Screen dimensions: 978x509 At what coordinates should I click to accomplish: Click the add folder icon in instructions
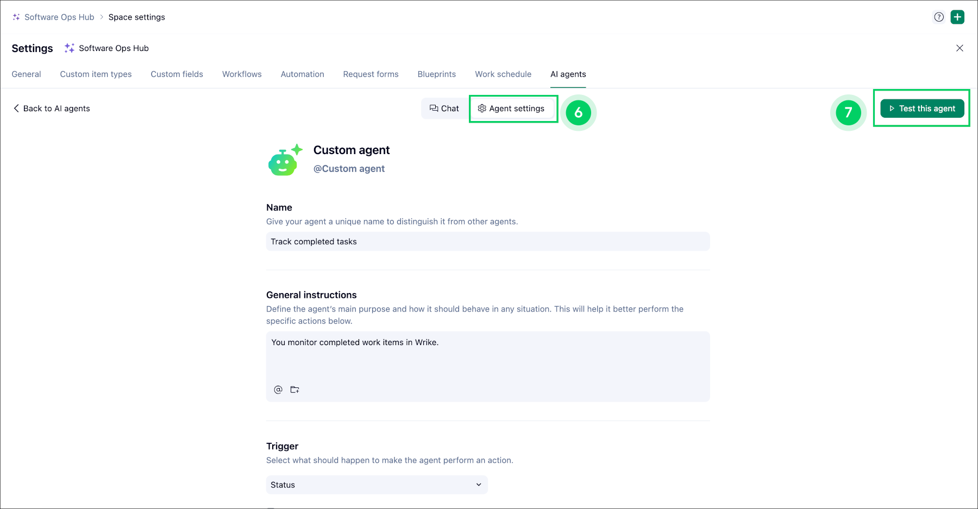295,390
